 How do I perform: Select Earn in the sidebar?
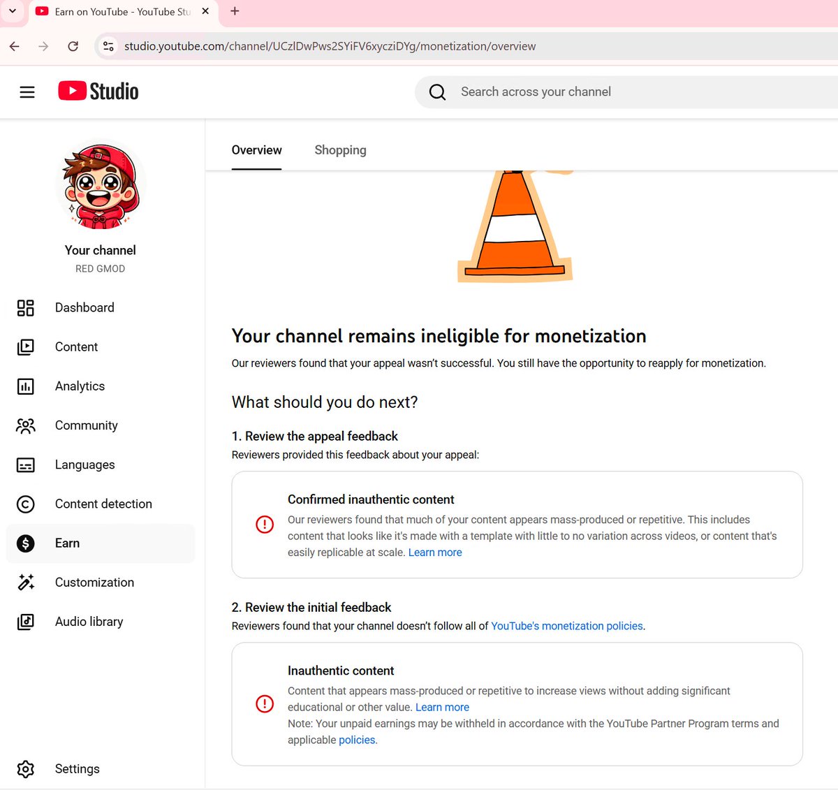click(101, 543)
